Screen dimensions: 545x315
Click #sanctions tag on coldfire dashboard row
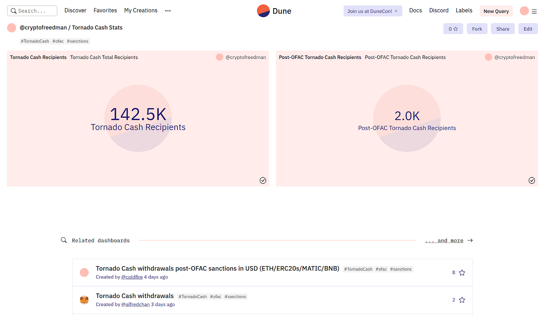coord(401,269)
